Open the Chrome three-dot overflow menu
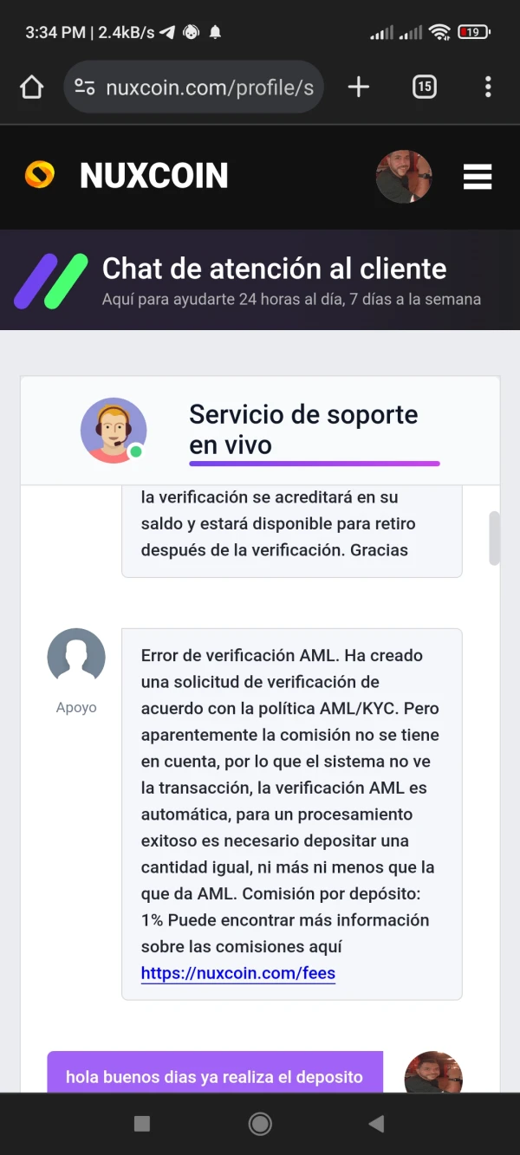Image resolution: width=520 pixels, height=1155 pixels. point(488,87)
